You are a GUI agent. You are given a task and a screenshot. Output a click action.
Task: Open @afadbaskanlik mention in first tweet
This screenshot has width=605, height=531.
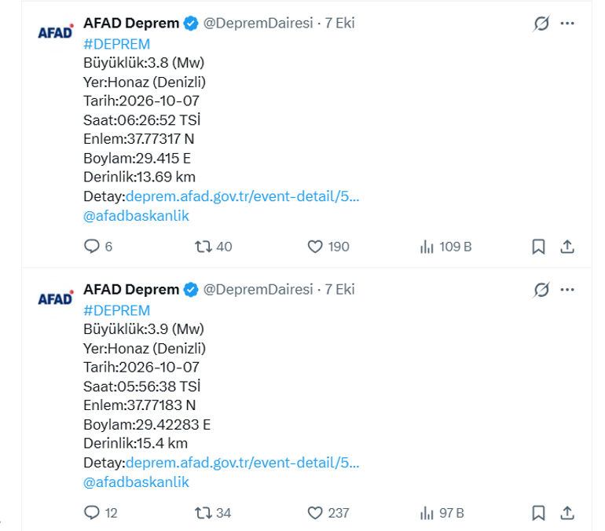point(136,215)
